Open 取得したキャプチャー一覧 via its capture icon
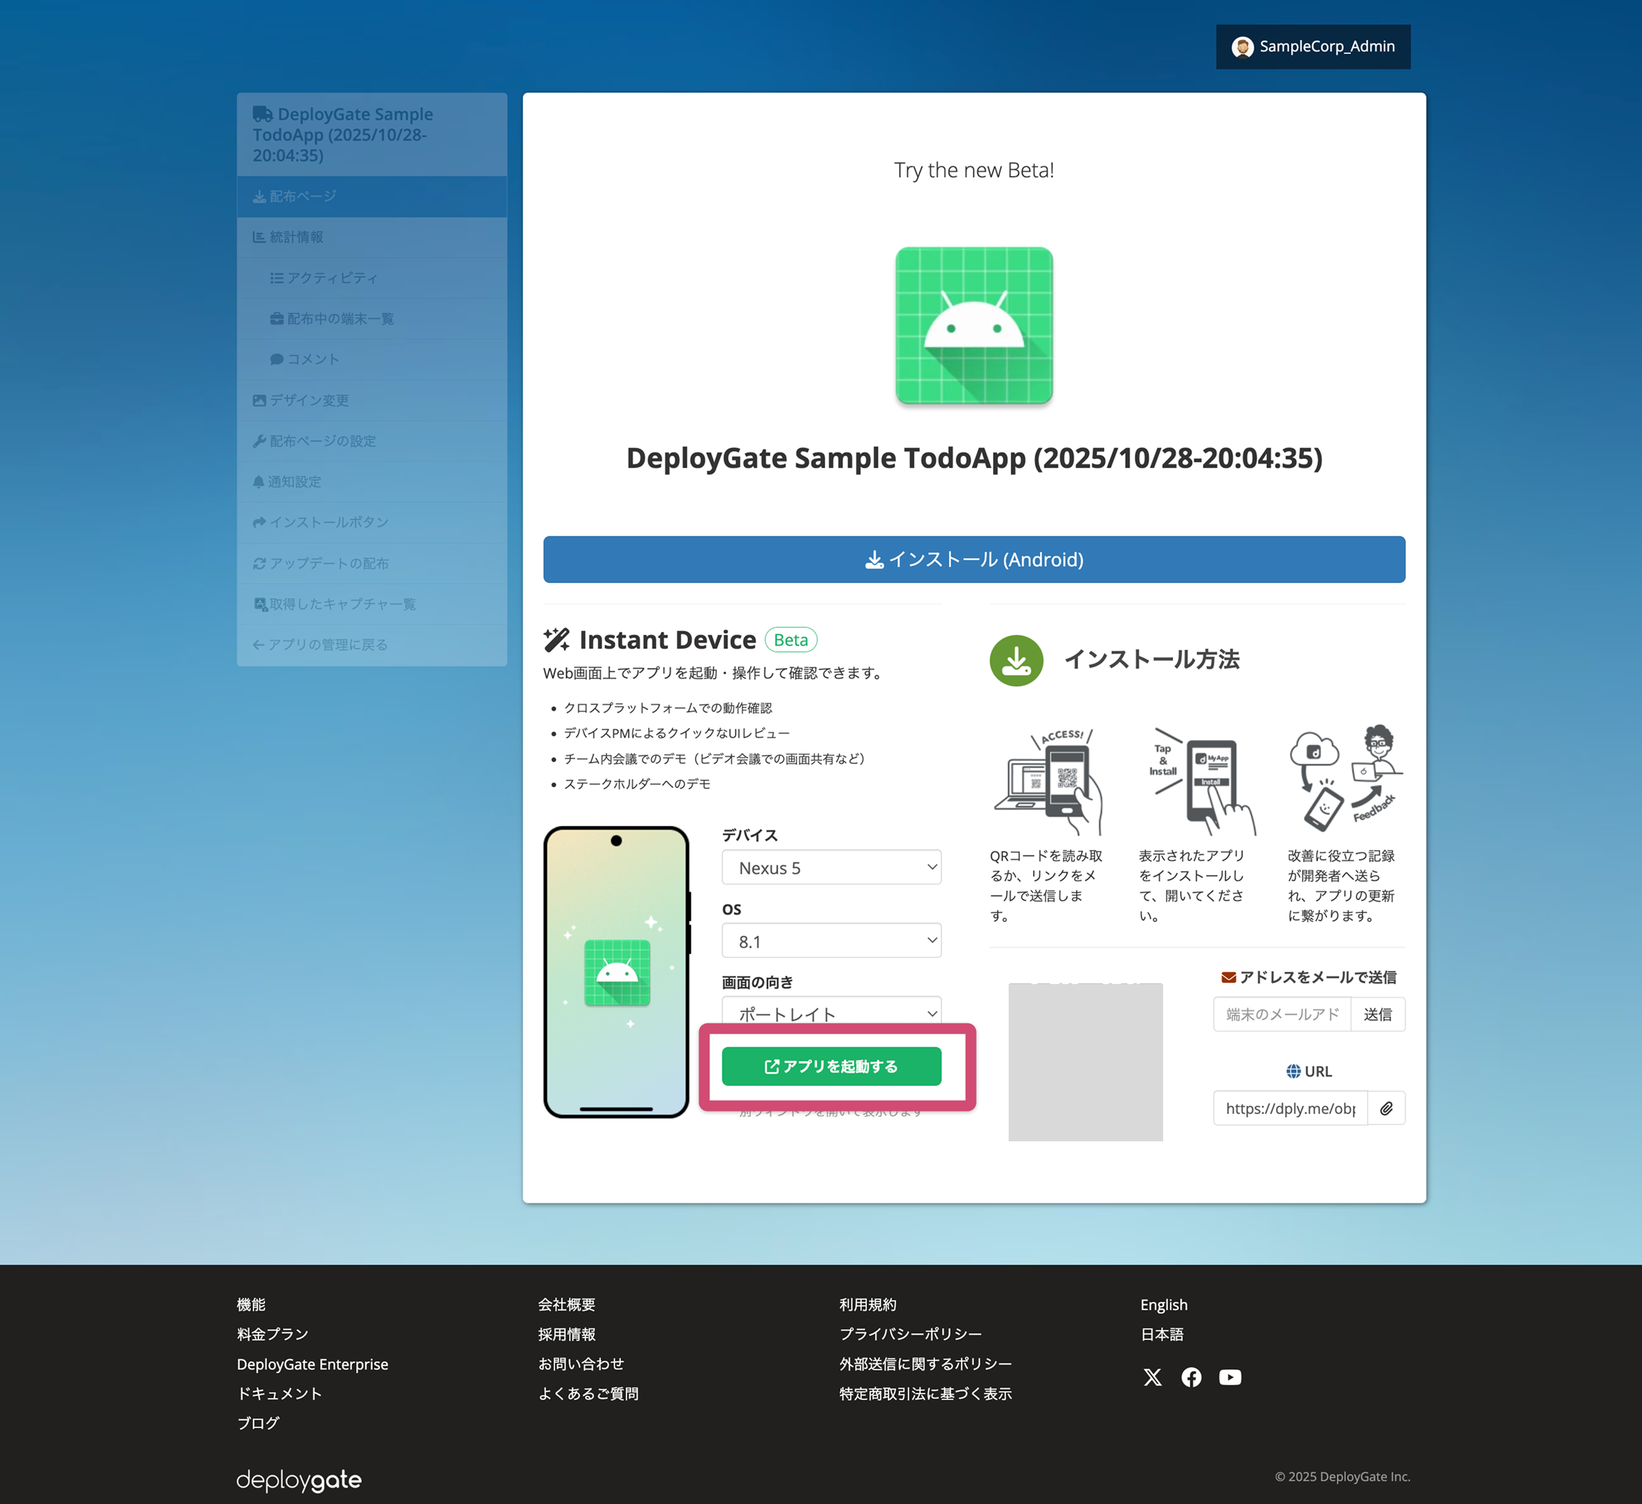Viewport: 1642px width, 1504px height. pos(261,604)
